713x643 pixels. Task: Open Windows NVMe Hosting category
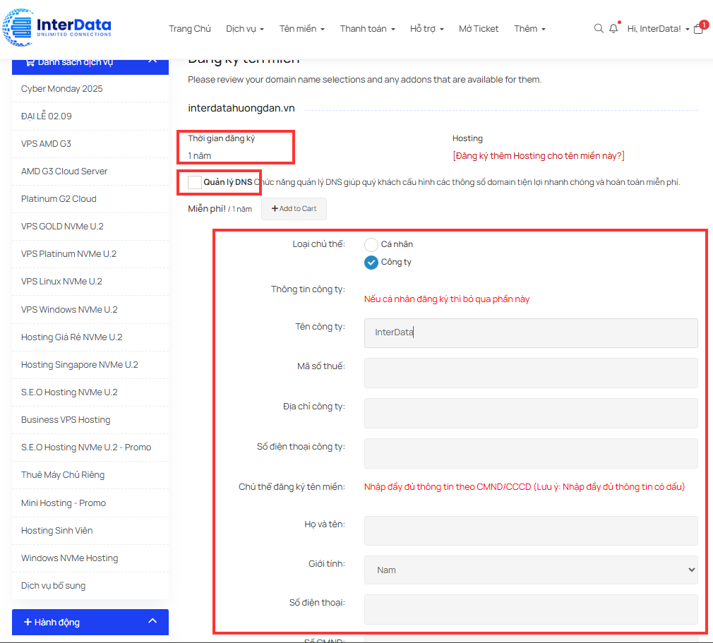(70, 558)
